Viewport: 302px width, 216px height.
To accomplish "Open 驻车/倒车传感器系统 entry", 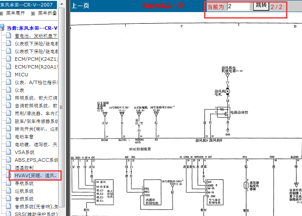I will pos(36,121).
